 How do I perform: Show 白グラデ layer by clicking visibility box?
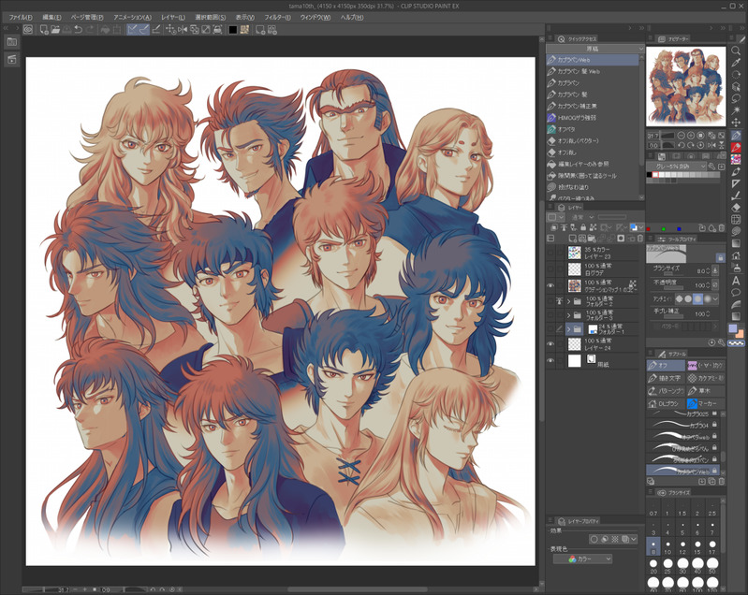pos(550,268)
